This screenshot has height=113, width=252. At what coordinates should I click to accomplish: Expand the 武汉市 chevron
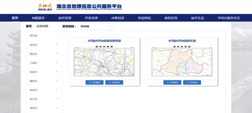57,44
